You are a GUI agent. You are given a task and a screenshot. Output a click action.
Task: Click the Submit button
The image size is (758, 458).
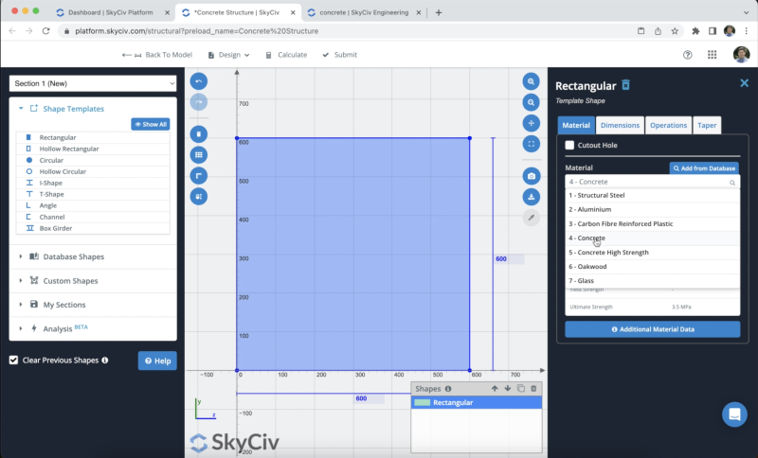tap(340, 55)
